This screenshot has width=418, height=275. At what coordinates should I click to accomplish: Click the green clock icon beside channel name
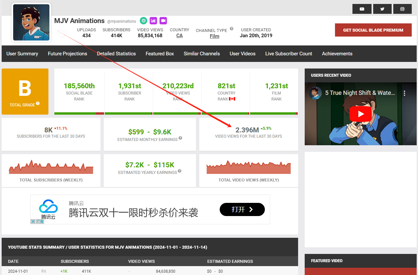click(143, 21)
